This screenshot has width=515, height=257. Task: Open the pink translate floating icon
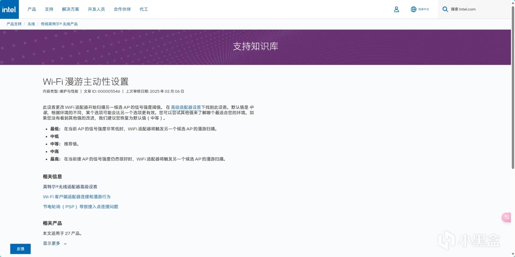(506, 218)
